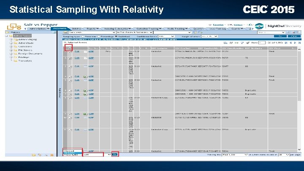
Task: Toggle checkbox for row 3
Action: pyautogui.click(x=70, y=67)
